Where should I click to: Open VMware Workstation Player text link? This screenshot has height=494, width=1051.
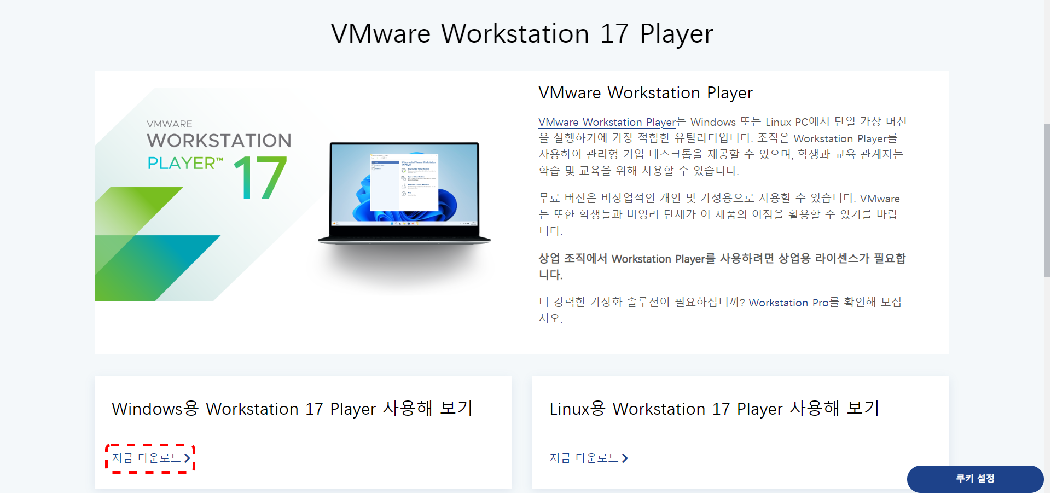point(607,122)
